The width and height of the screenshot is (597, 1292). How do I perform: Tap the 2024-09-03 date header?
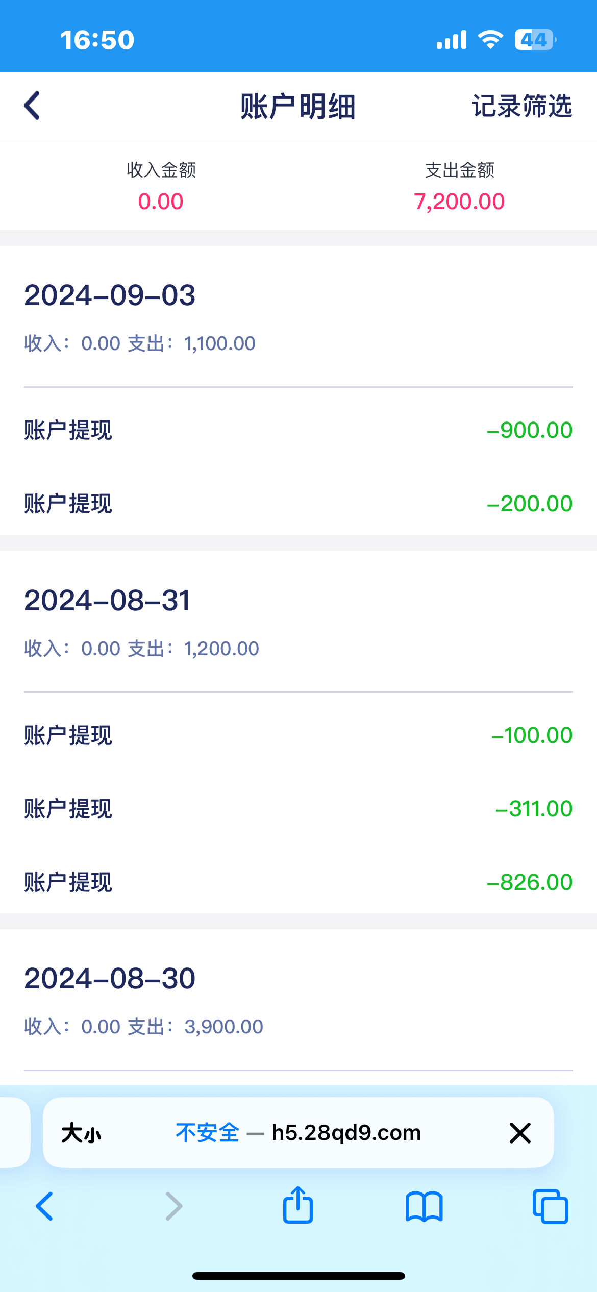pyautogui.click(x=110, y=295)
